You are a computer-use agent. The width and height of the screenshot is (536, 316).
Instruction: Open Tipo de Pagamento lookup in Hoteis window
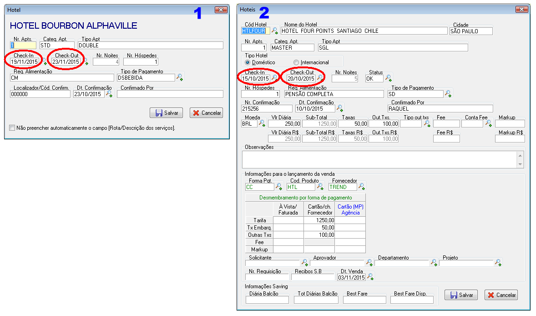point(448,94)
